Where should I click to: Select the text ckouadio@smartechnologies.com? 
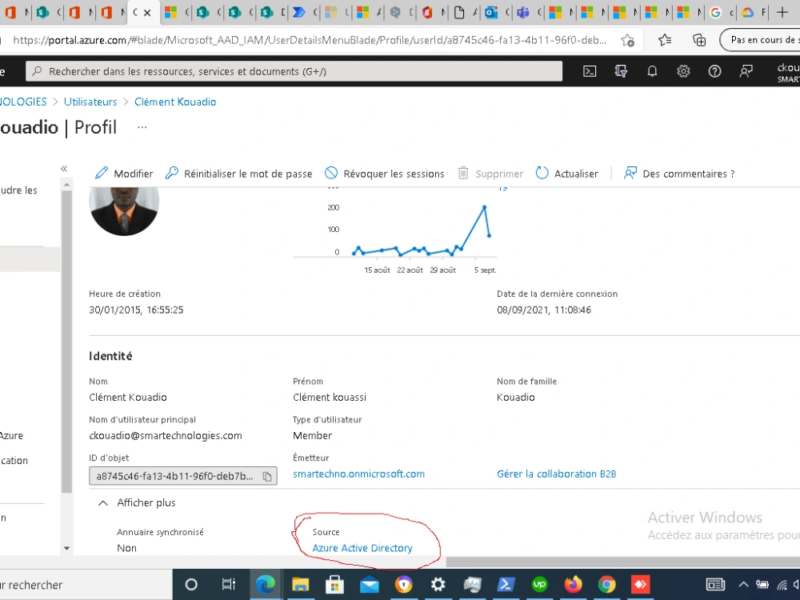[166, 436]
